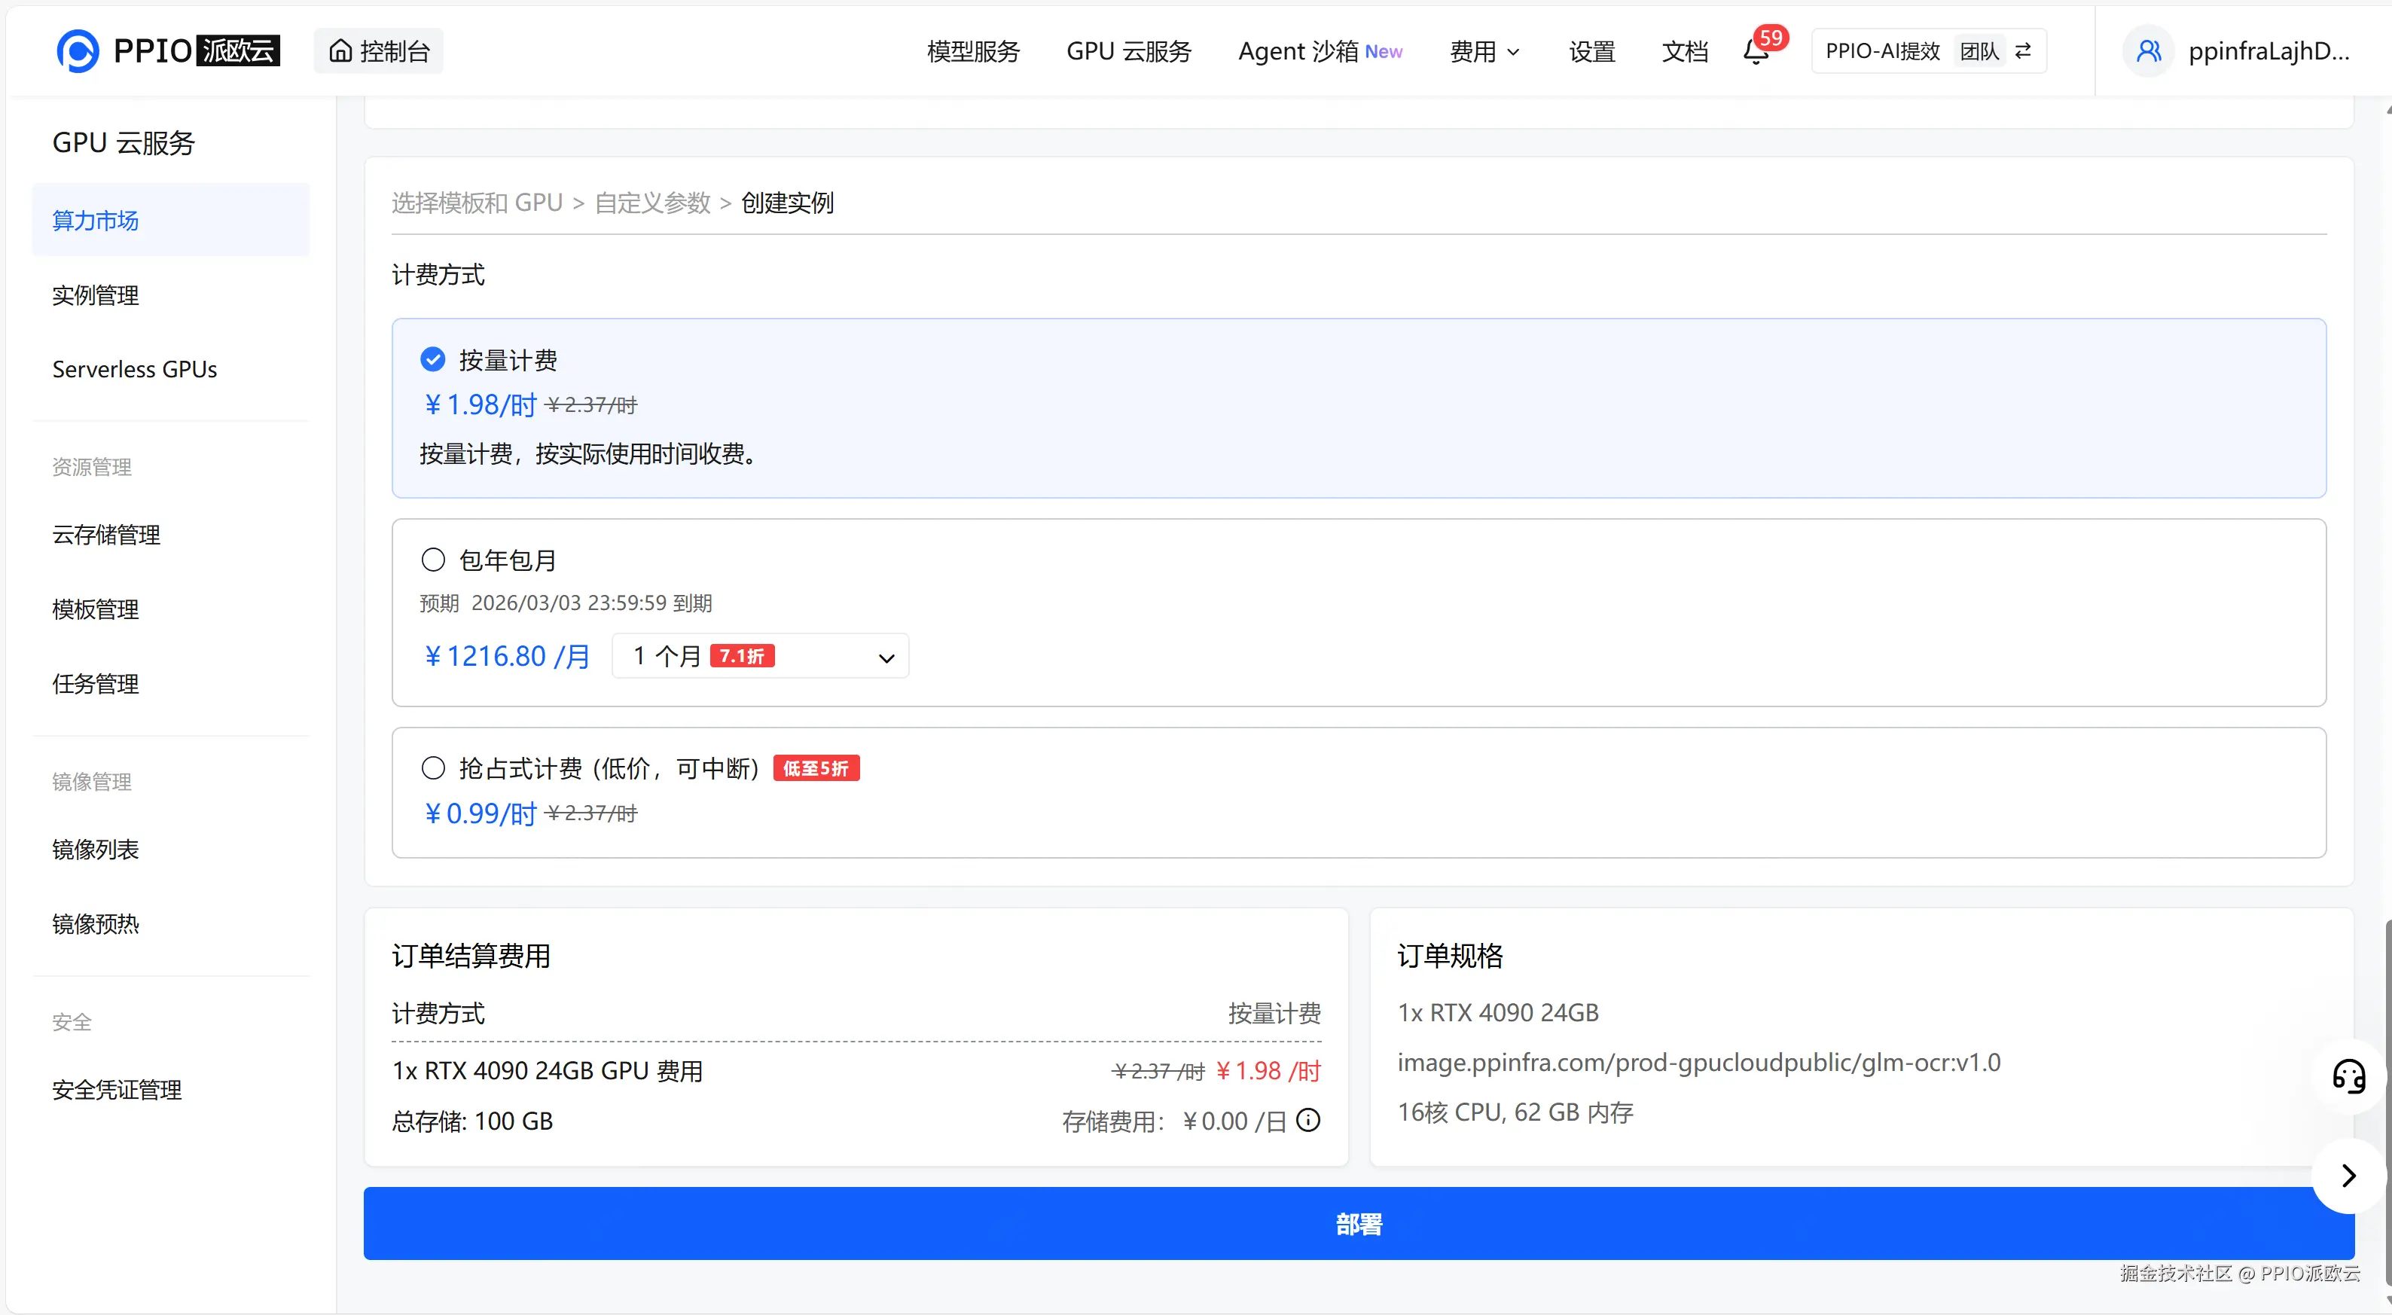Image resolution: width=2392 pixels, height=1315 pixels.
Task: Go back to 自定义参数 breadcrumb step
Action: [652, 203]
